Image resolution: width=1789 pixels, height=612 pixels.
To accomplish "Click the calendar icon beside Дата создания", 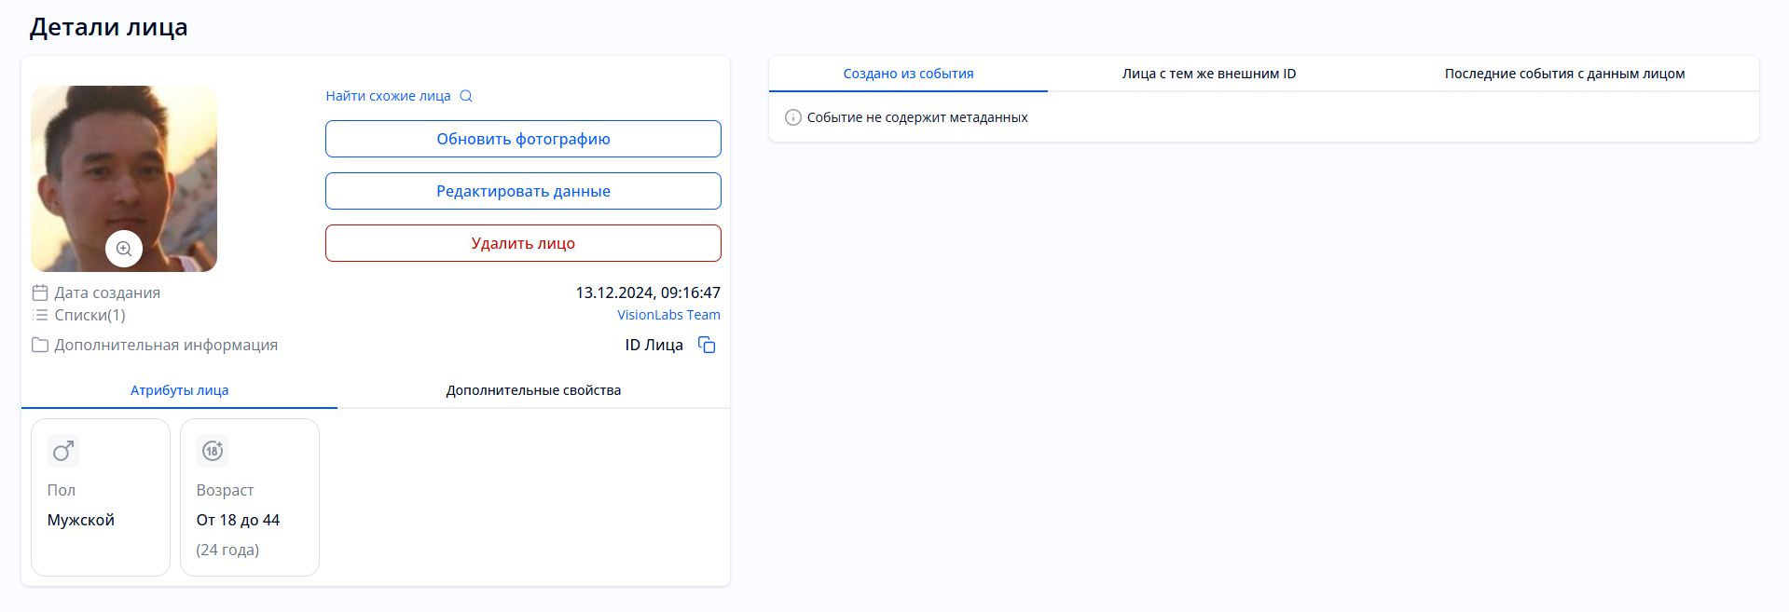I will click(40, 292).
